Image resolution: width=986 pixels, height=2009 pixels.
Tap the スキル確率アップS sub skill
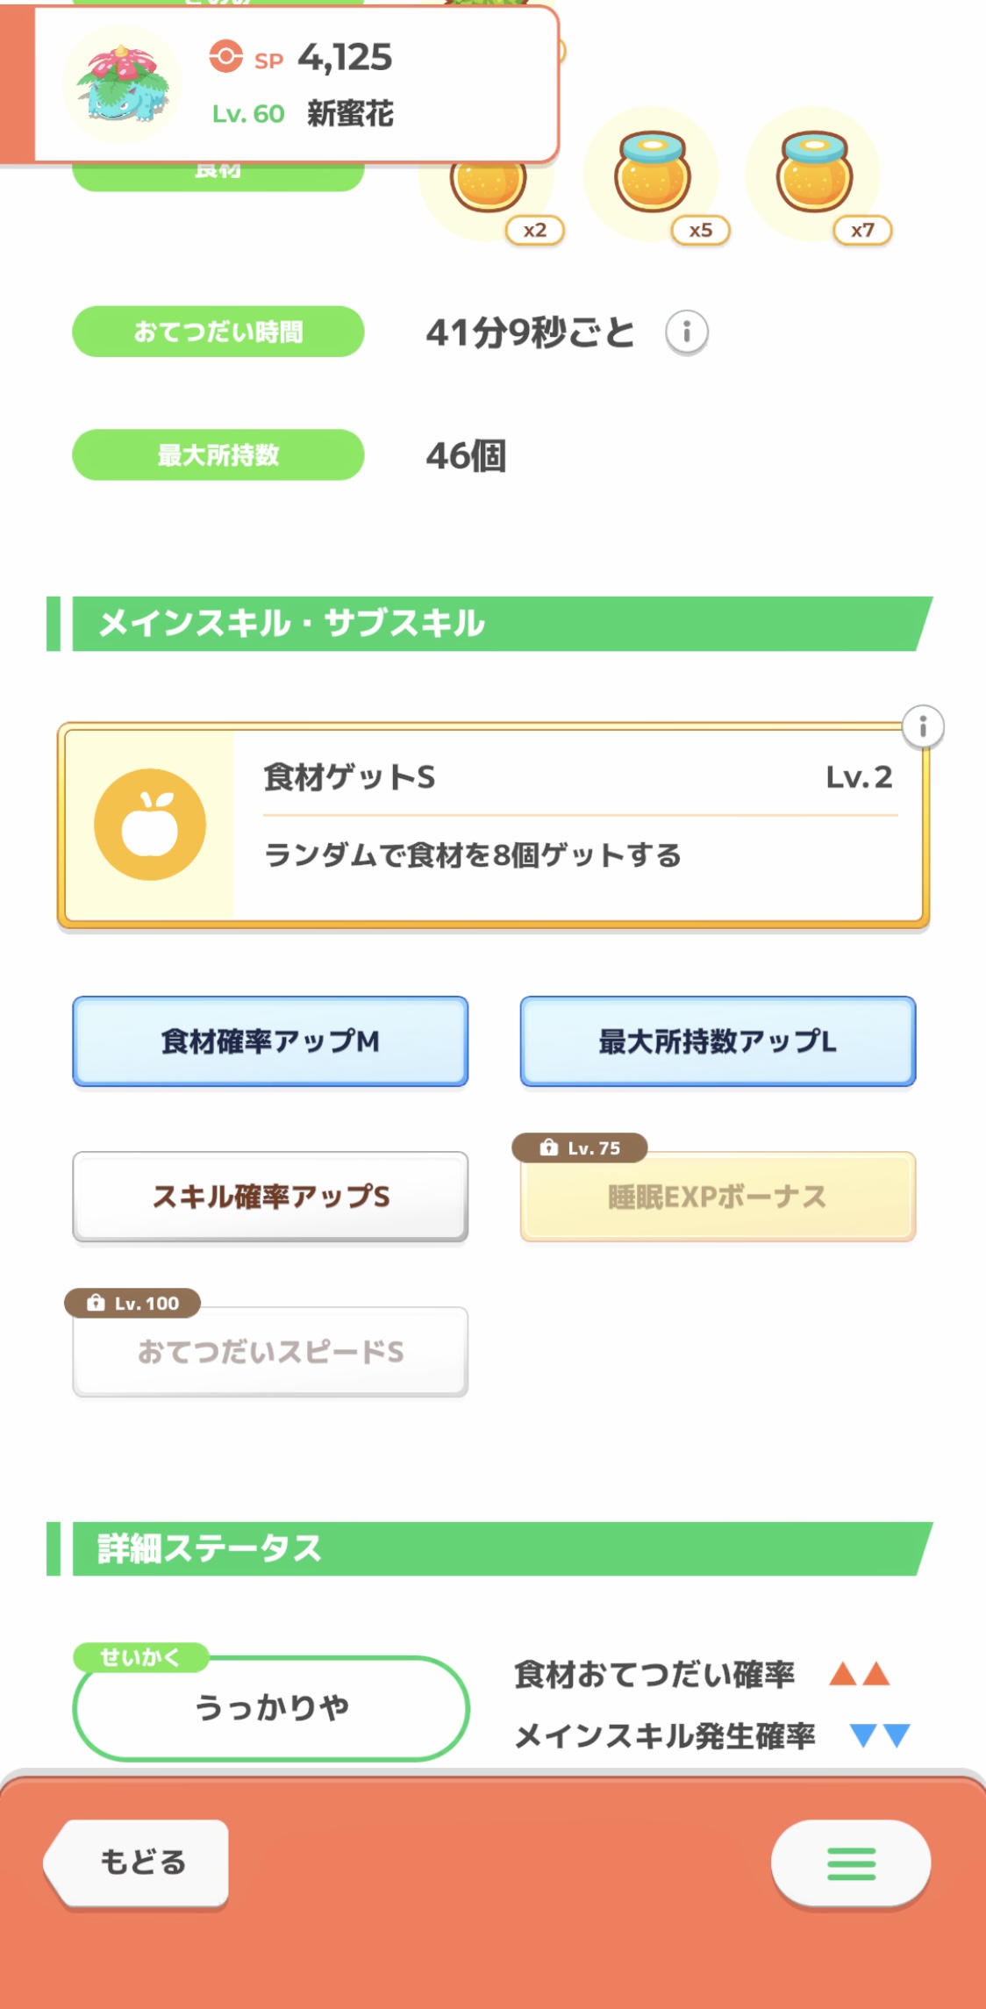tap(270, 1197)
